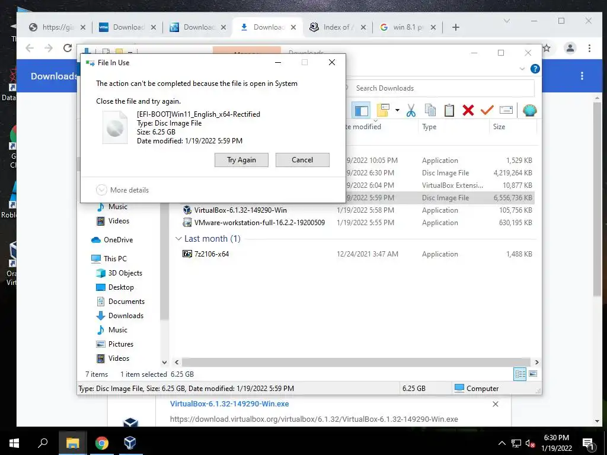Open the notification center icon
Image resolution: width=607 pixels, height=455 pixels.
point(589,443)
